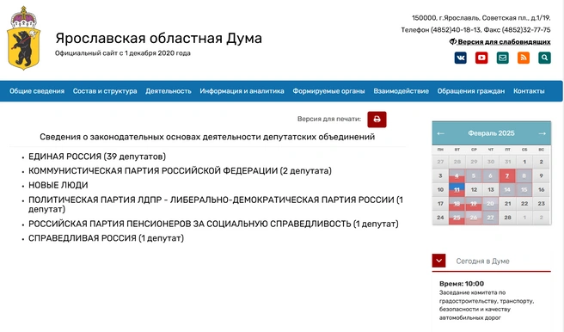Open 'Обращения граждан' menu
Screen dimensions: 564x332
pyautogui.click(x=471, y=91)
